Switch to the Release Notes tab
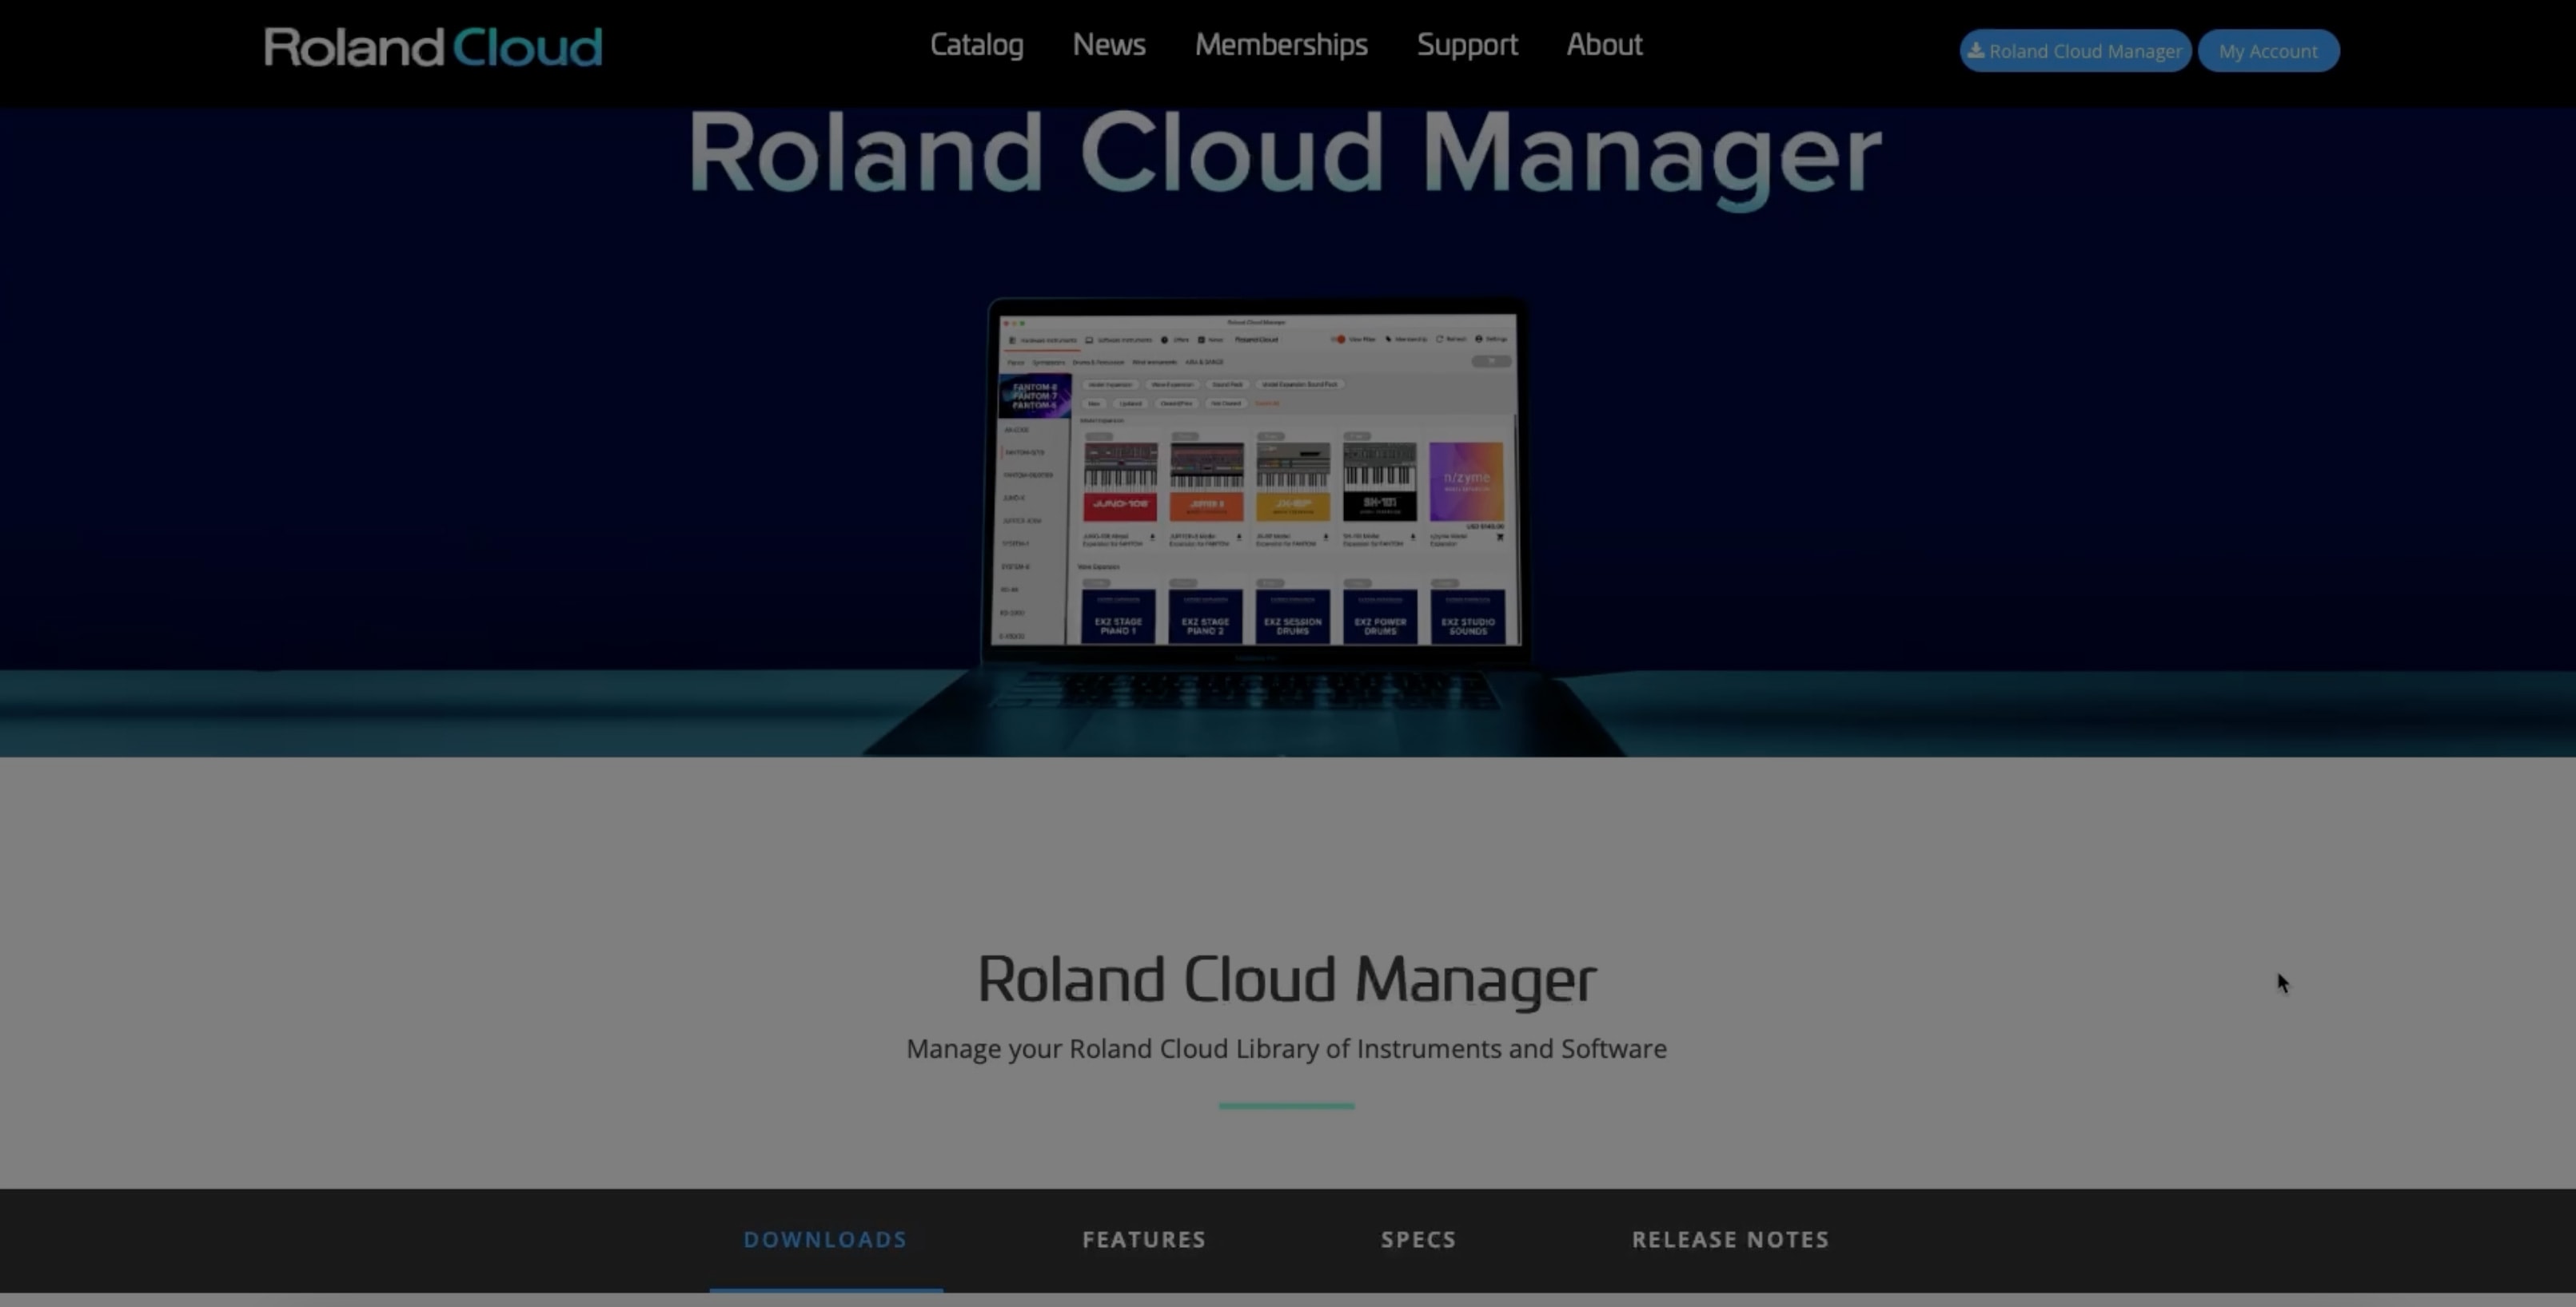This screenshot has height=1307, width=2576. point(1730,1239)
